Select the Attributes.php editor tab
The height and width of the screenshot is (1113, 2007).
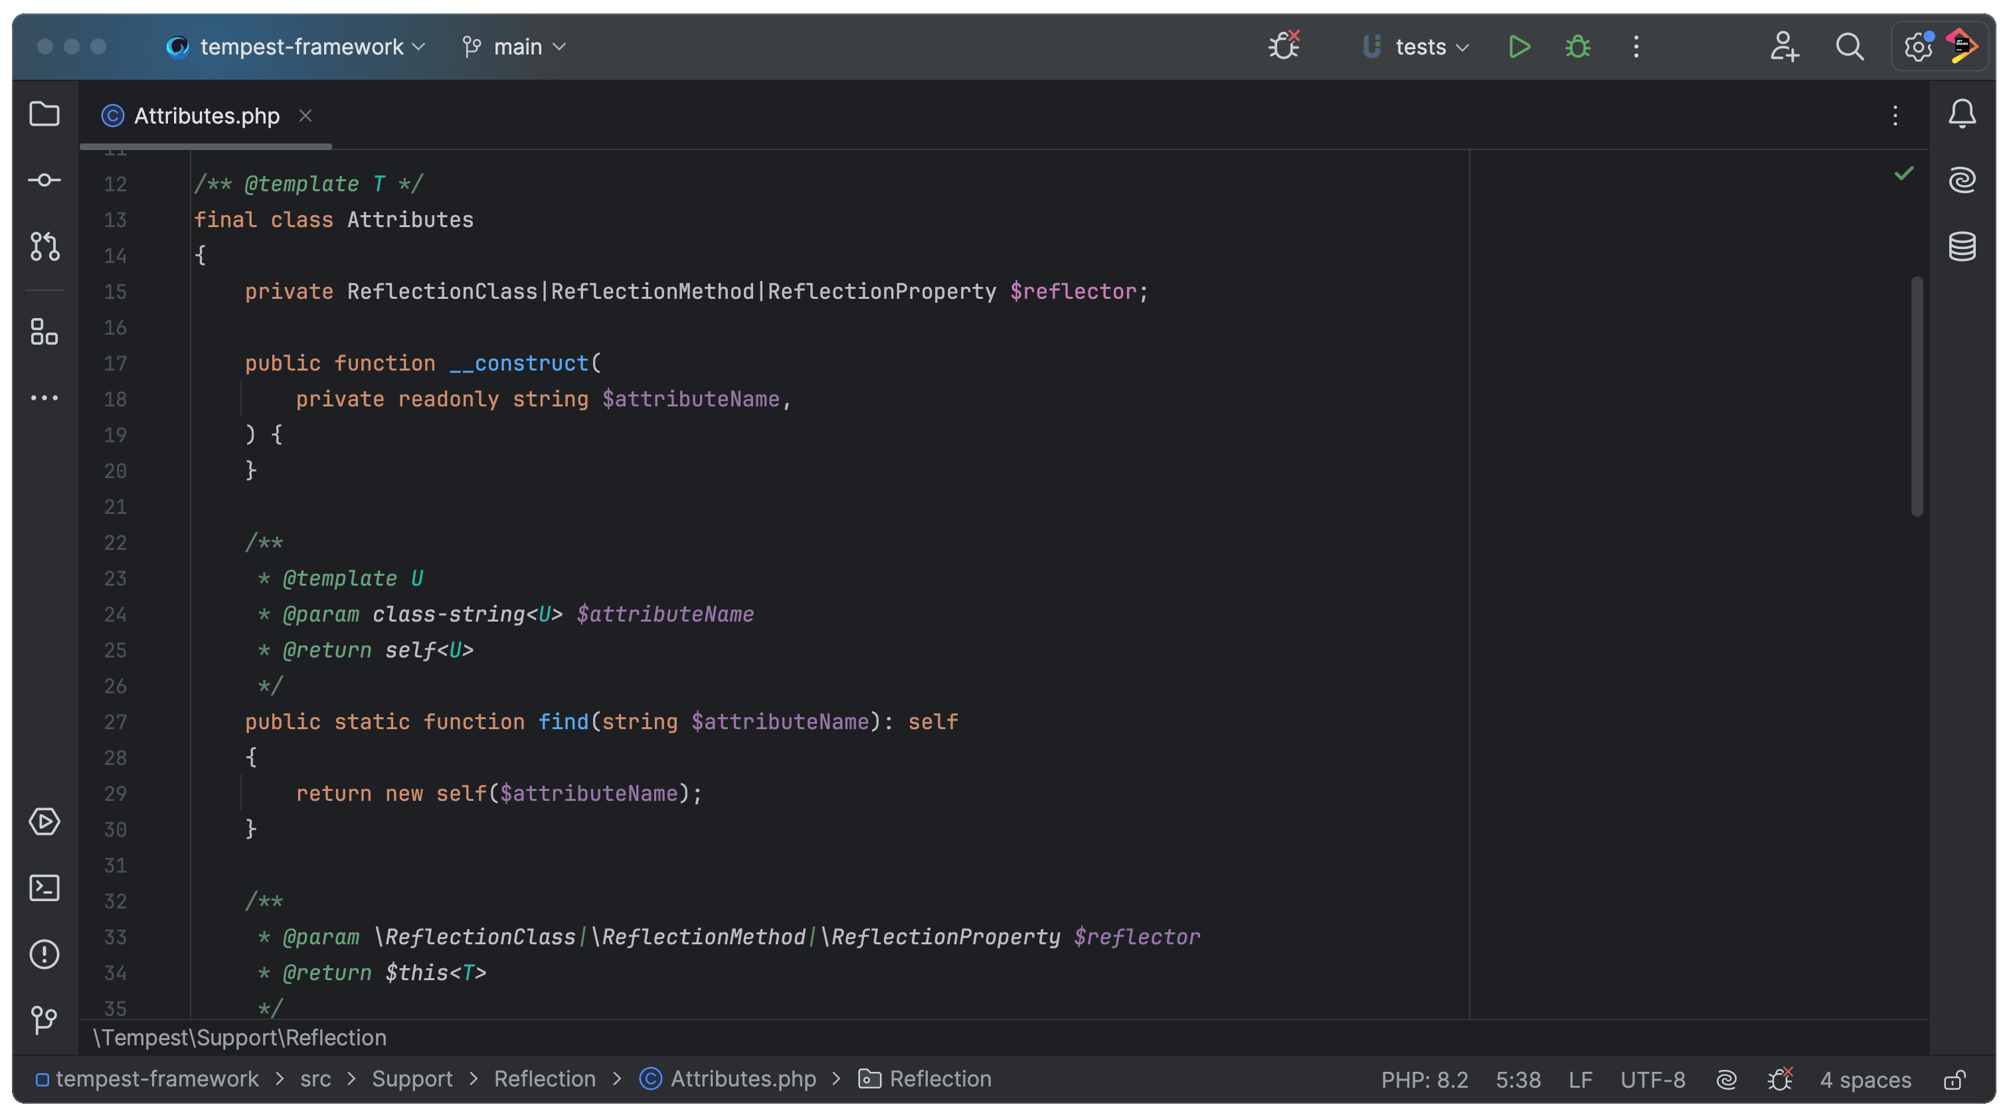coord(206,116)
